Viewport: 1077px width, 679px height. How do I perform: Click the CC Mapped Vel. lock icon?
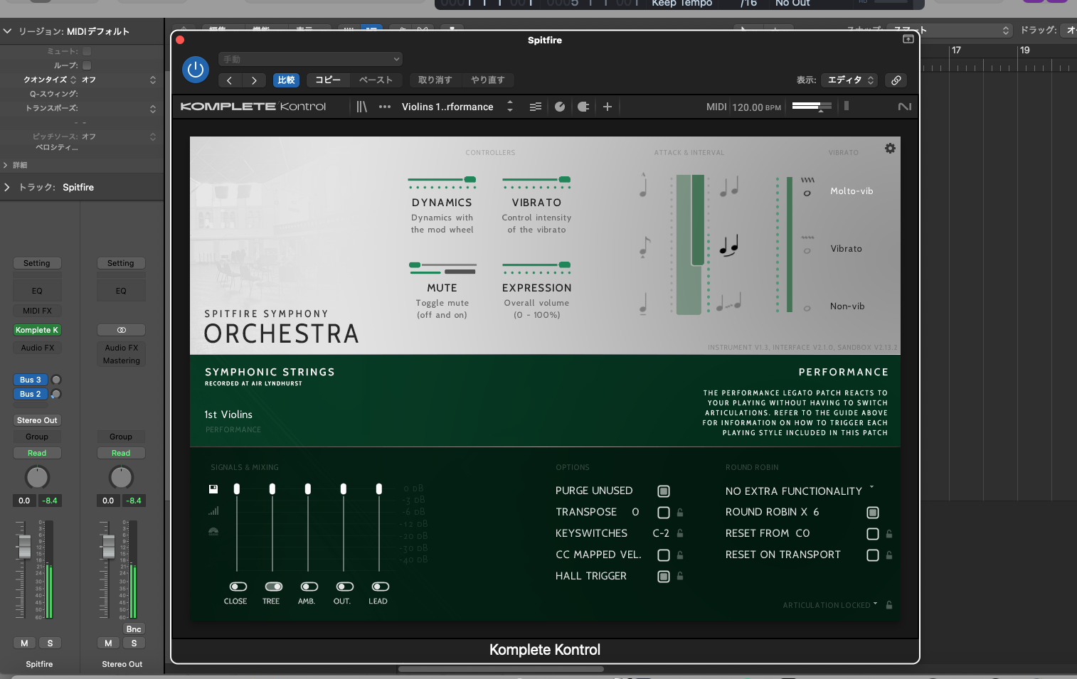(x=680, y=555)
